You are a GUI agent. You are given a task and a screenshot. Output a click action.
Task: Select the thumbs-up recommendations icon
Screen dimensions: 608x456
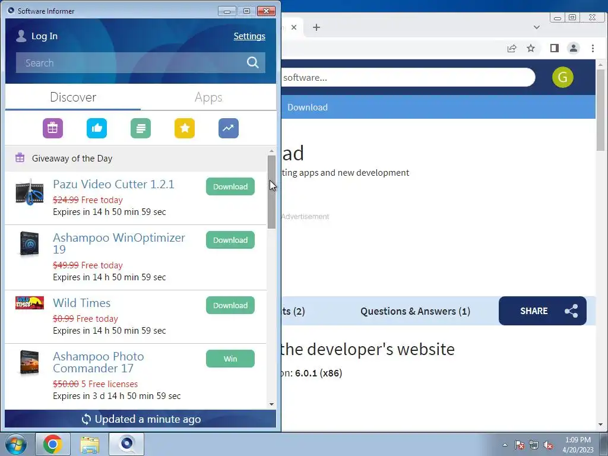[x=97, y=128]
